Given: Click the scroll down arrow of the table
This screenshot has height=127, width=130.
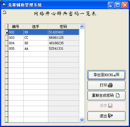Looking at the screenshot, I should tap(82, 120).
